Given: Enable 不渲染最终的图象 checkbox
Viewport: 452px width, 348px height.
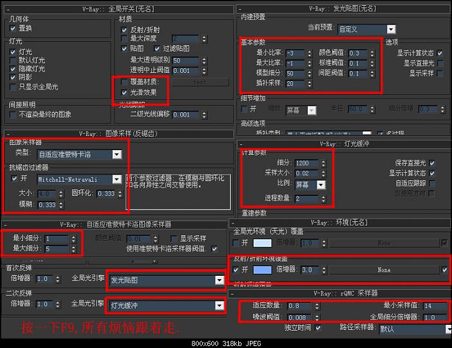Looking at the screenshot, I should click(13, 115).
